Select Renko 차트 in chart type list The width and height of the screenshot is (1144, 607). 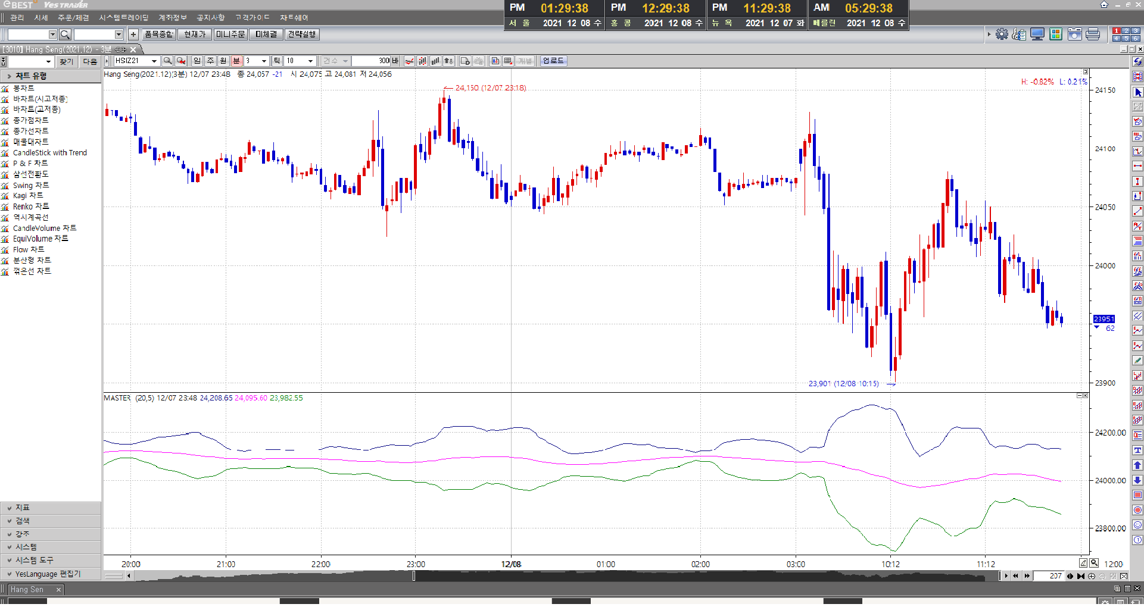31,206
